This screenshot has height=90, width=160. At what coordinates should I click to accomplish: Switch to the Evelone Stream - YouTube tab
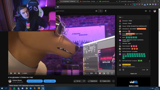pos(88,1)
